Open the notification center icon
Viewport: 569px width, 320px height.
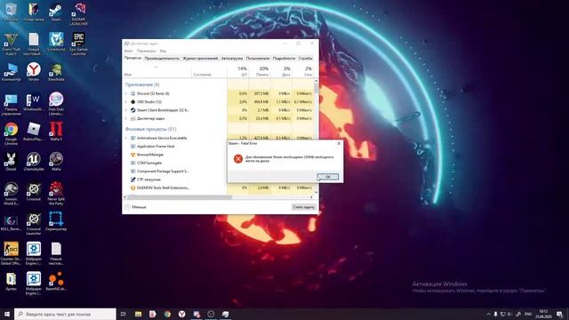tap(559, 314)
